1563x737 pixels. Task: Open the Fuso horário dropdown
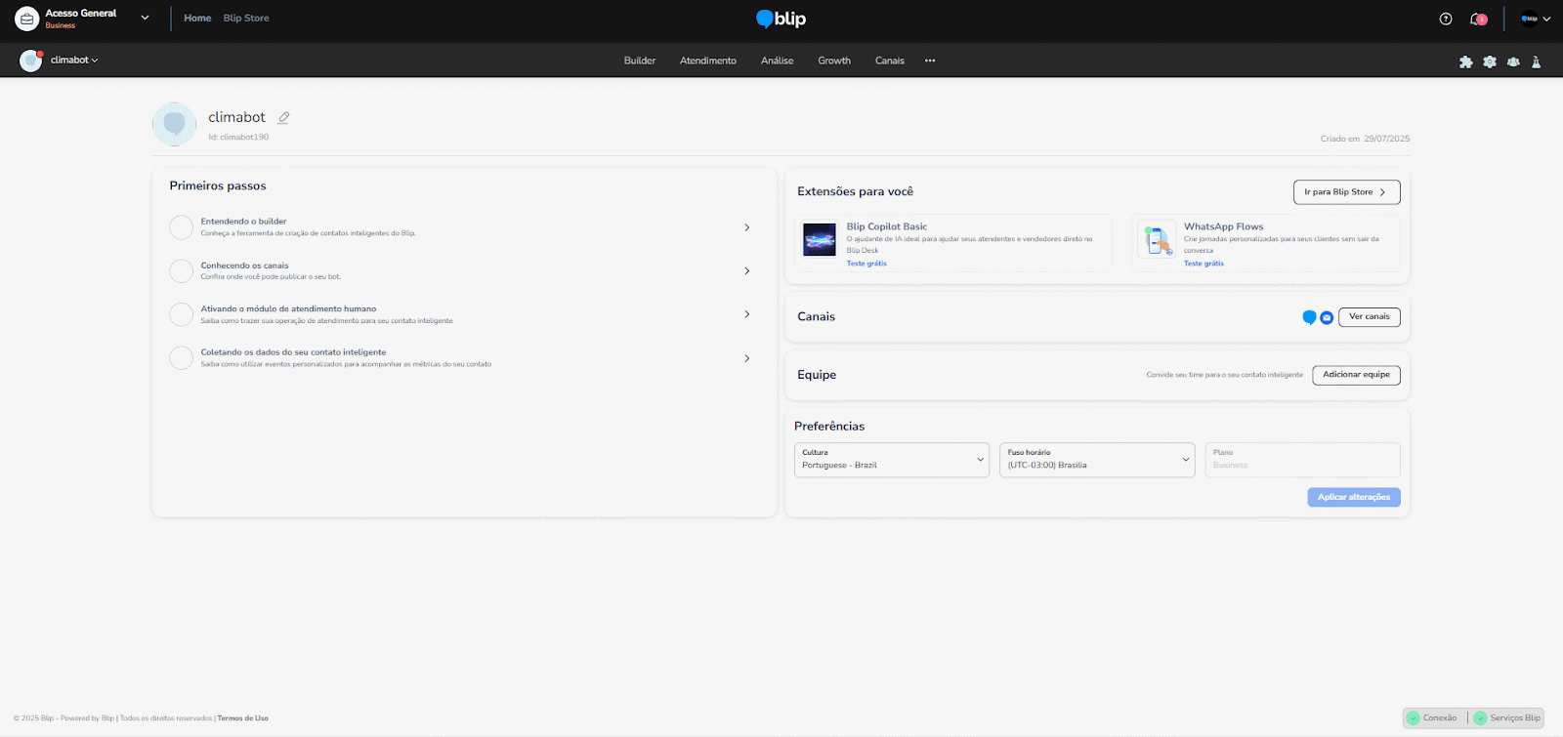1096,460
